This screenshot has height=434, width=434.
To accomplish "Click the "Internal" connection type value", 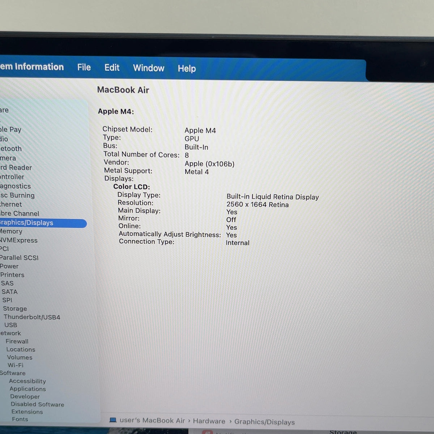I will pos(238,243).
